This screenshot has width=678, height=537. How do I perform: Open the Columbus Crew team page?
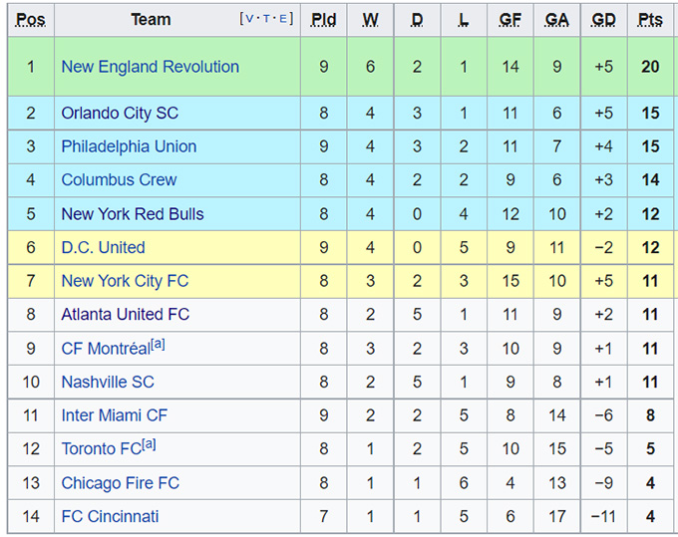[119, 180]
